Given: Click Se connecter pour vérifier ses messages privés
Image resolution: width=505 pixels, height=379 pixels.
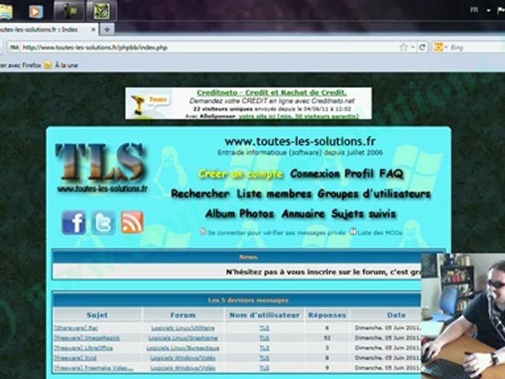Looking at the screenshot, I should [x=277, y=232].
